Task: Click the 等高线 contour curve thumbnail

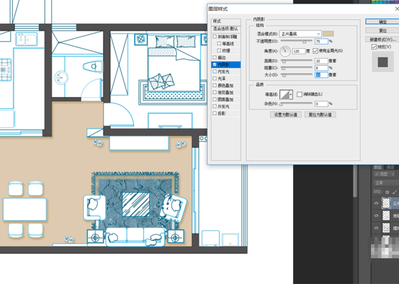Action: (x=284, y=95)
